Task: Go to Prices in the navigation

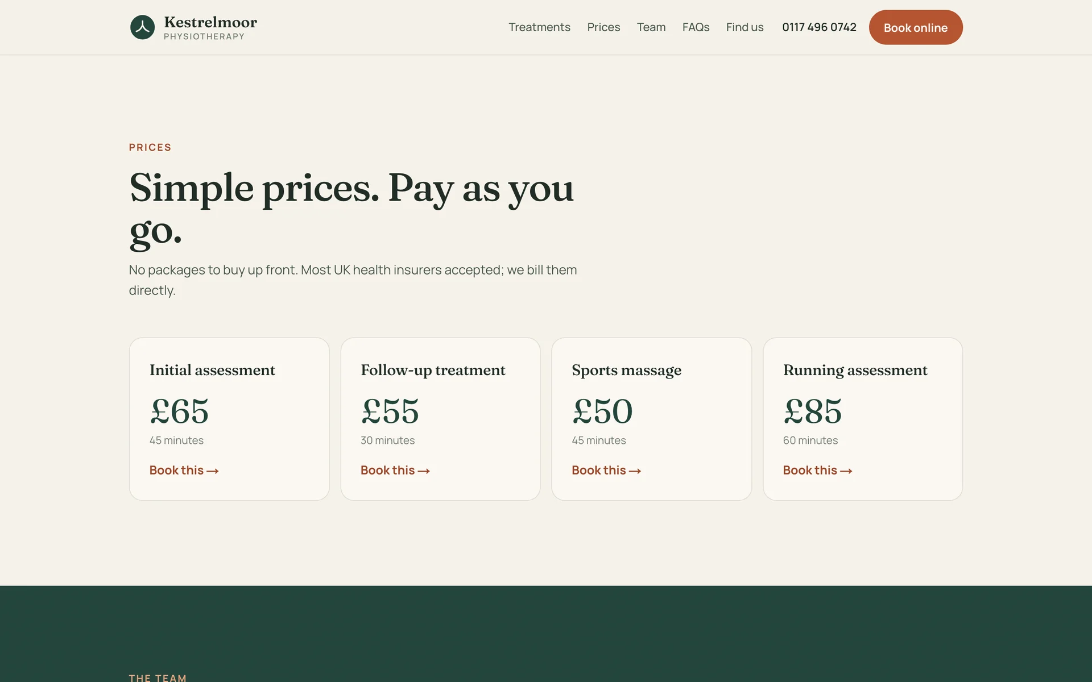Action: (603, 27)
